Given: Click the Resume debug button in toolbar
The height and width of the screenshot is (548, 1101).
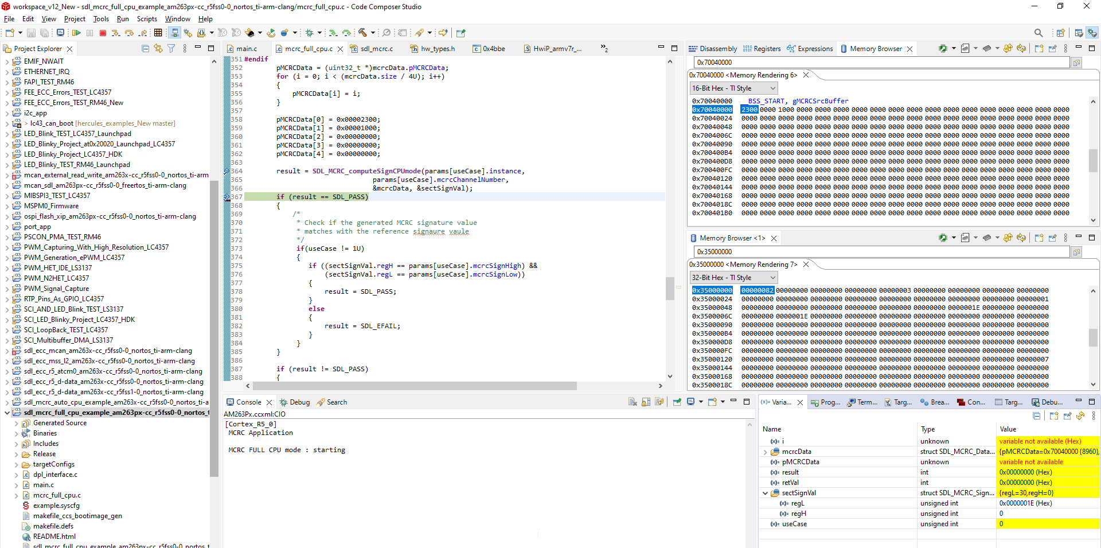Looking at the screenshot, I should [76, 33].
